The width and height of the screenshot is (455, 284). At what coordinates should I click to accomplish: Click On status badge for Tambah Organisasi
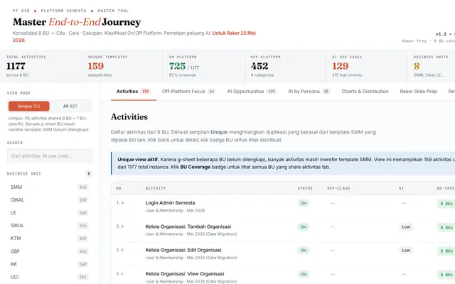304,227
